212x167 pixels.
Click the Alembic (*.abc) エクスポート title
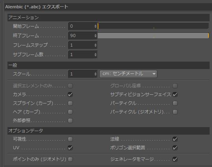tap(37, 7)
